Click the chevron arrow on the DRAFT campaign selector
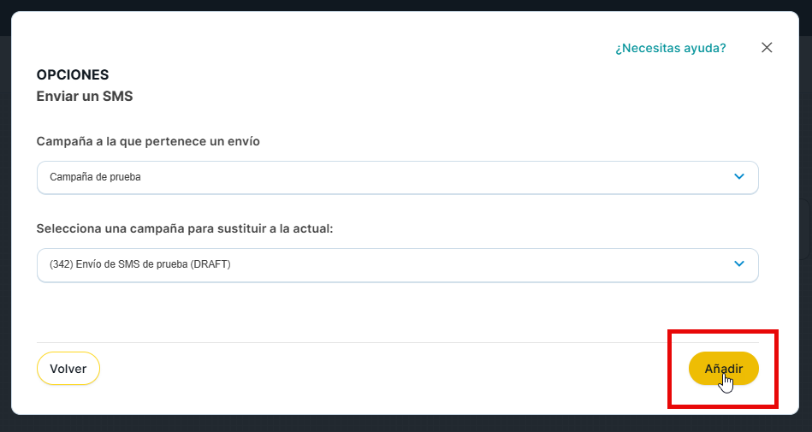Image resolution: width=812 pixels, height=432 pixels. [739, 264]
